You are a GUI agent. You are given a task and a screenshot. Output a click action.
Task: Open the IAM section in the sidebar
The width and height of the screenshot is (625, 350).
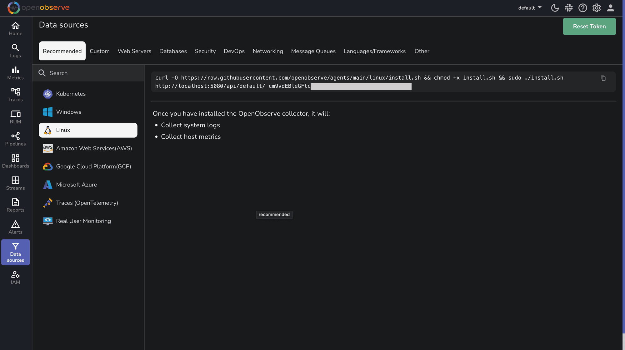(15, 277)
